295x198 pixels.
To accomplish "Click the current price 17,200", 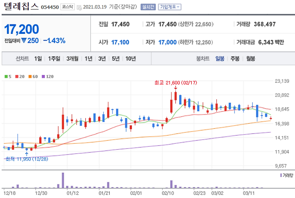I will point(22,30).
